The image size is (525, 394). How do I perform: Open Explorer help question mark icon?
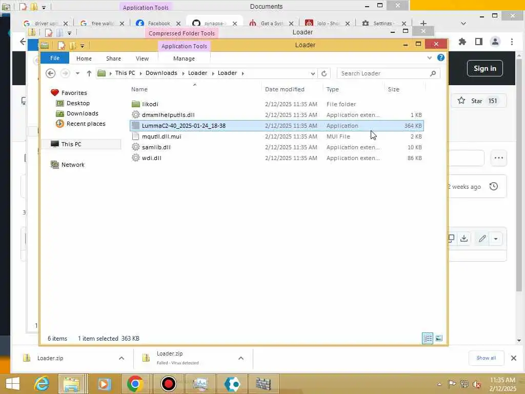[x=440, y=57]
